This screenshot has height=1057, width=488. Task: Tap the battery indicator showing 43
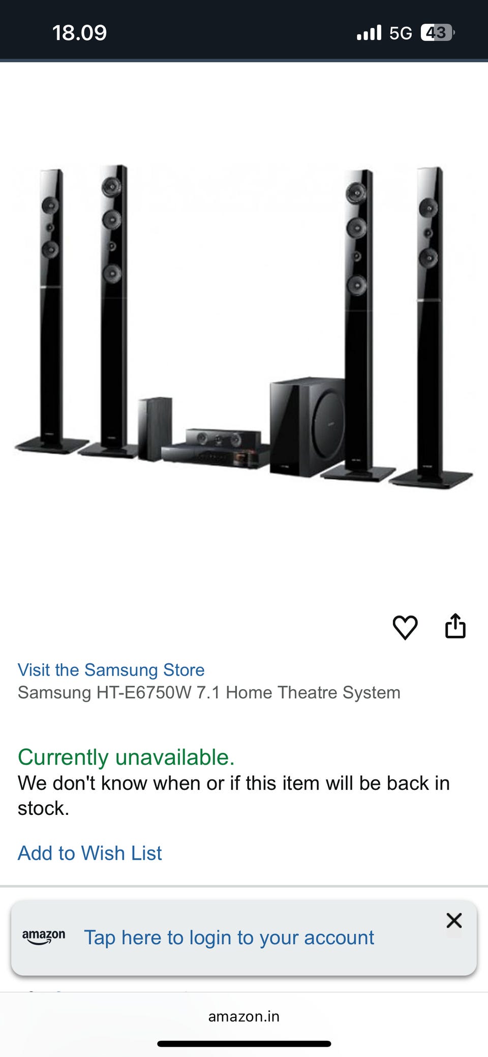[437, 33]
